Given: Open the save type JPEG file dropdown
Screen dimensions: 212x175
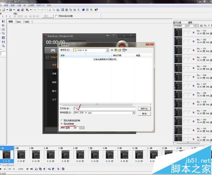Looking at the screenshot, I should [x=134, y=112].
